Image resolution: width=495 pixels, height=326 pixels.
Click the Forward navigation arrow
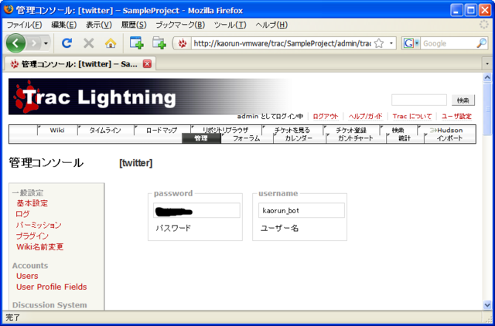click(x=34, y=43)
